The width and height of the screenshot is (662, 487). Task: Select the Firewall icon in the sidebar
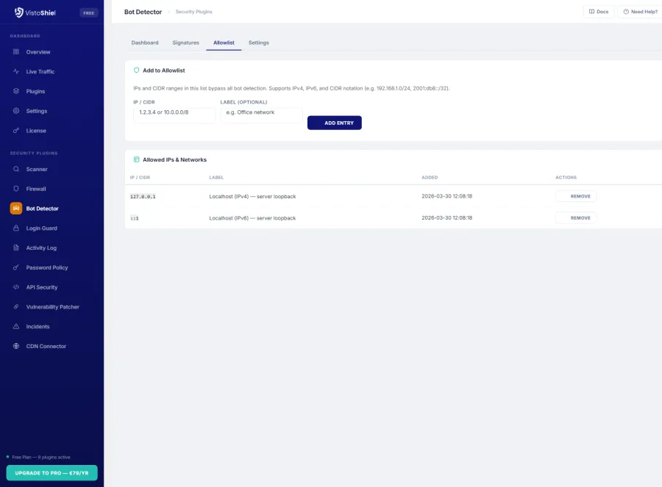(16, 189)
